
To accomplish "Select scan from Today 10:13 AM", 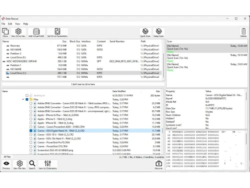I will pyautogui.click(x=207, y=58).
